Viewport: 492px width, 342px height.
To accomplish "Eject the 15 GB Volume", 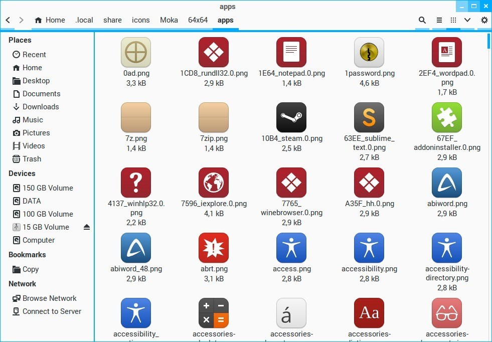I will 87,227.
